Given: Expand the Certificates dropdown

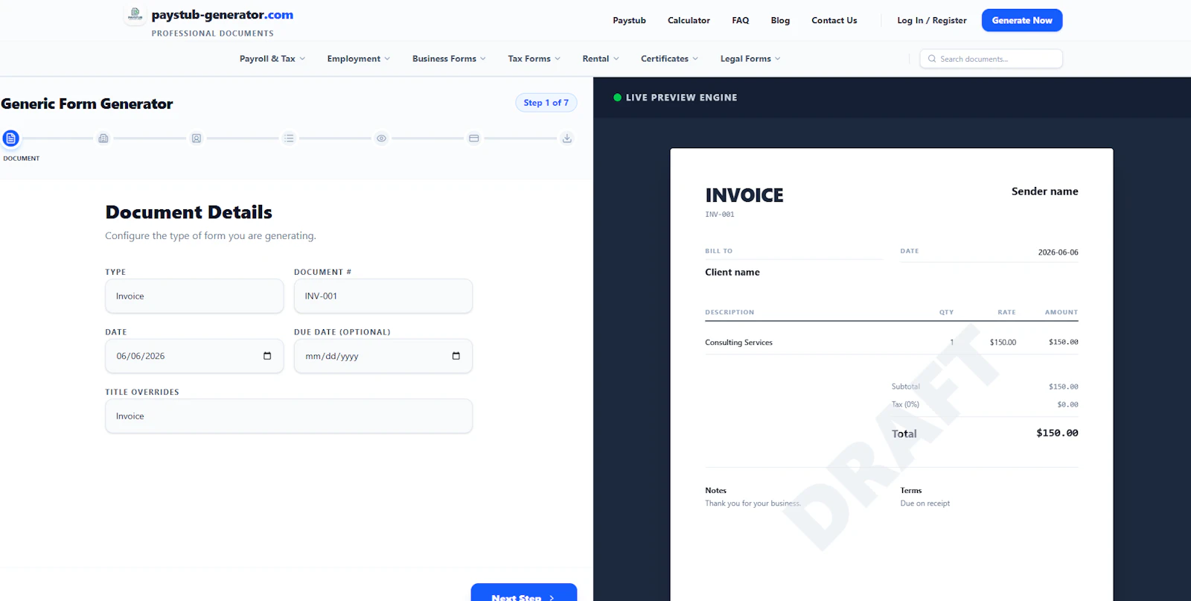Looking at the screenshot, I should (x=669, y=59).
